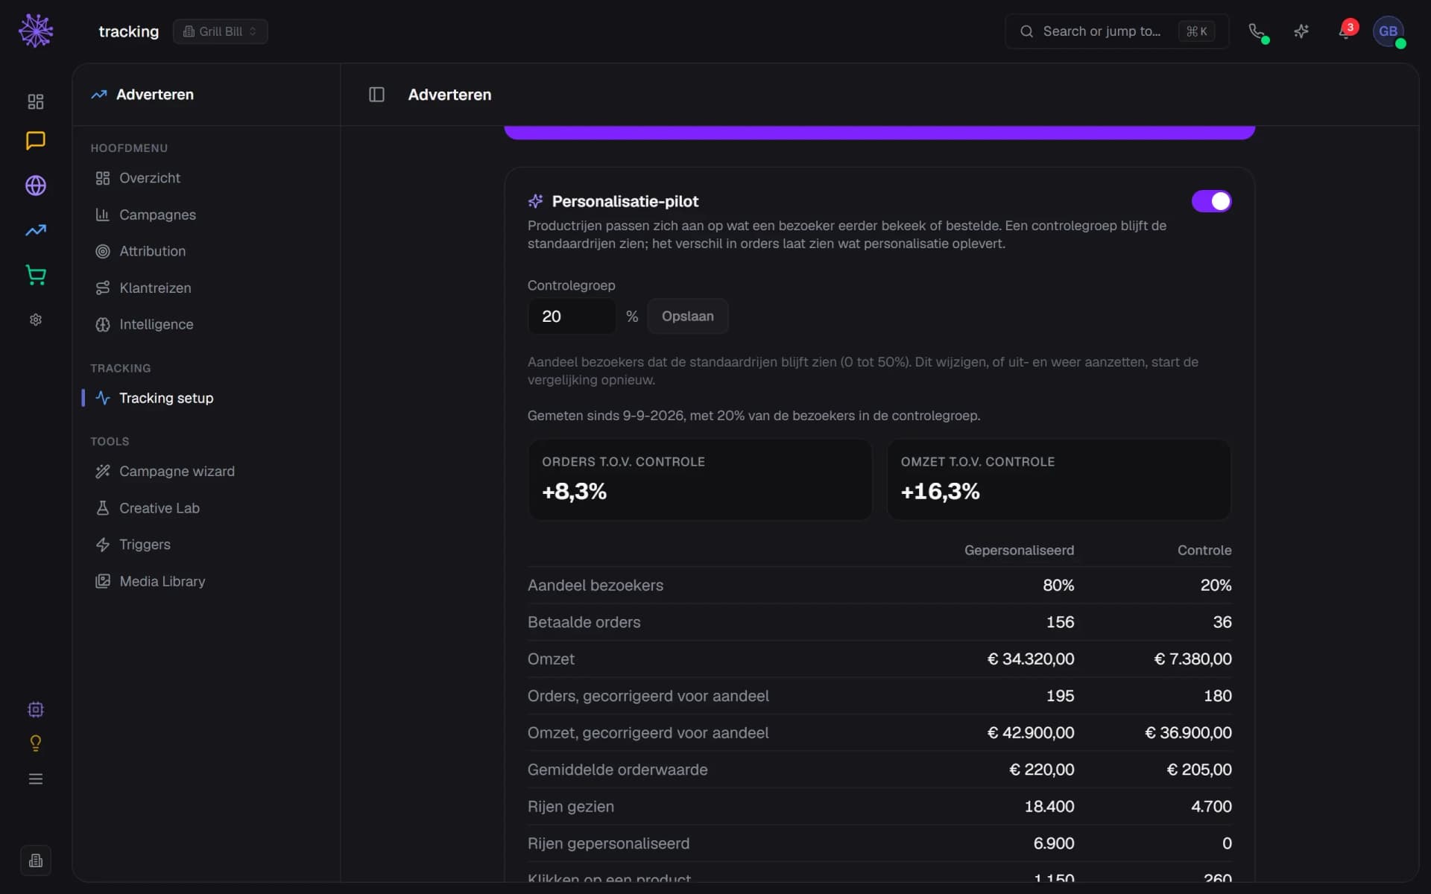
Task: Disable the Personalisatie-pilot switch
Action: click(x=1211, y=201)
